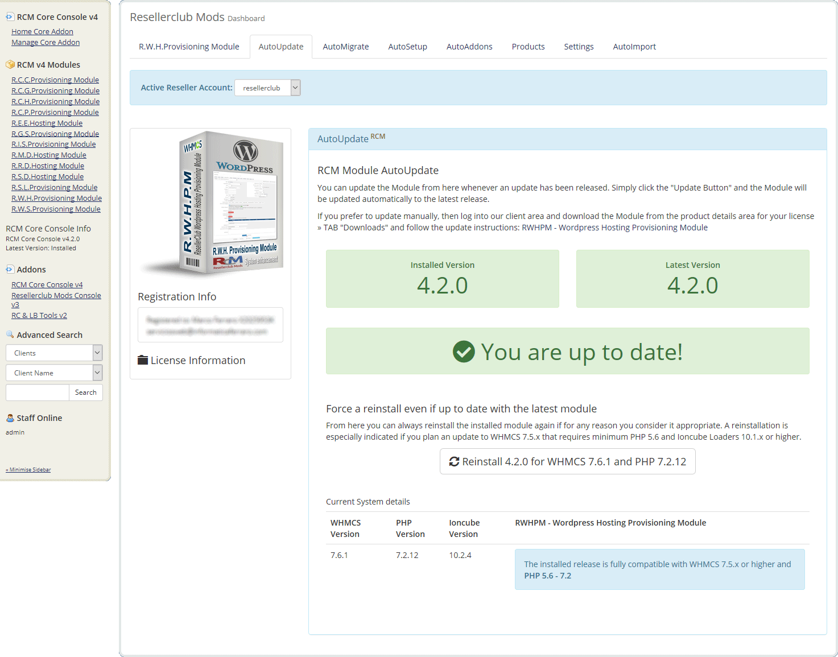Focus the advanced search text field
This screenshot has height=657, width=838.
(38, 392)
